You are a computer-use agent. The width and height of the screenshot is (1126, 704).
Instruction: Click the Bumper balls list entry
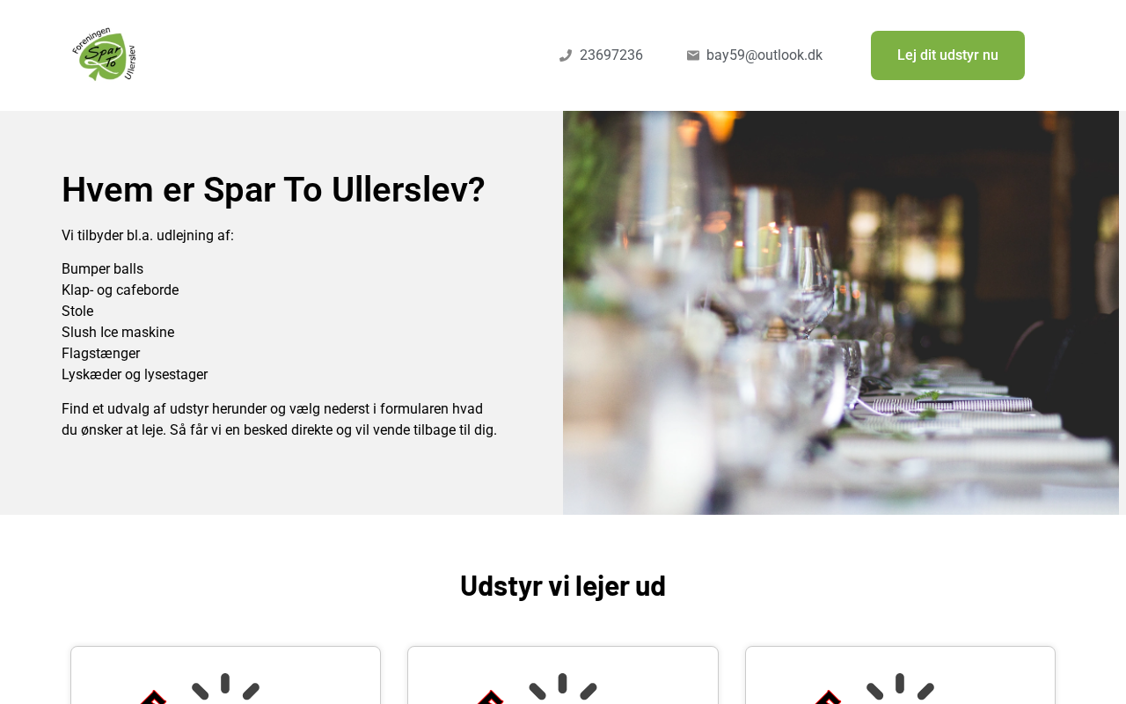tap(102, 269)
